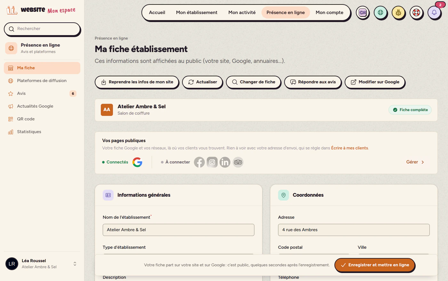
Task: Click the Présence en ligne globe icon in sidebar
Action: click(x=11, y=48)
